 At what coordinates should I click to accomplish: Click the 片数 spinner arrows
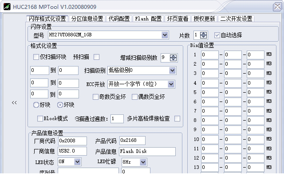204,35
